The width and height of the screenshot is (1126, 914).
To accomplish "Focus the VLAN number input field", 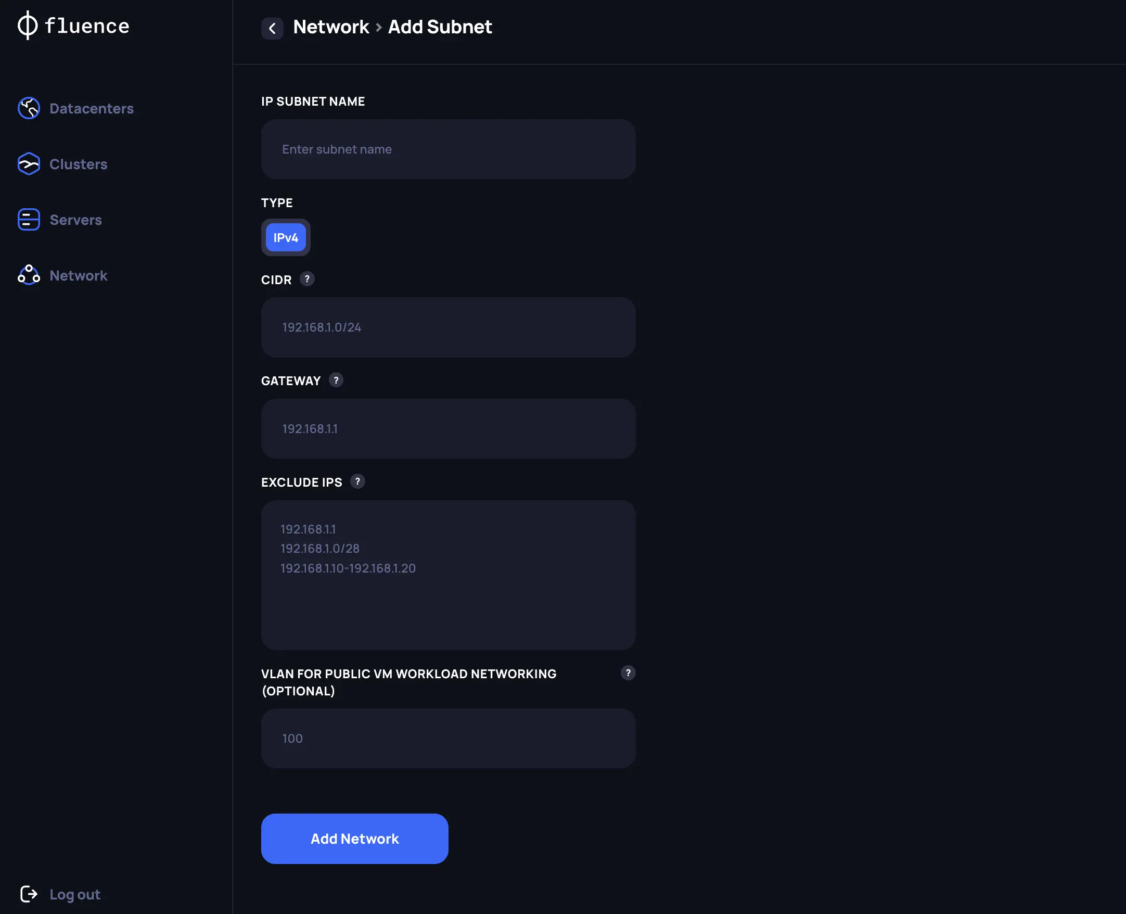I will [x=448, y=738].
